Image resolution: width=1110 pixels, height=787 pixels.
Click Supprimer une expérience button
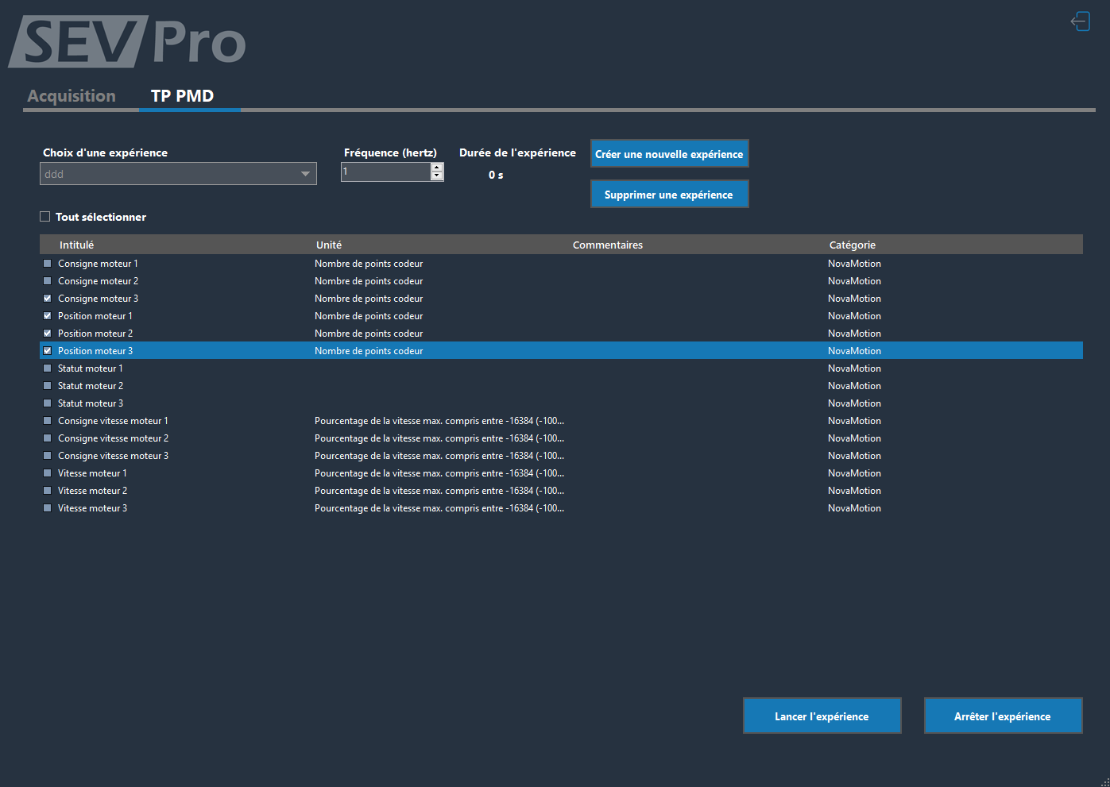[670, 195]
